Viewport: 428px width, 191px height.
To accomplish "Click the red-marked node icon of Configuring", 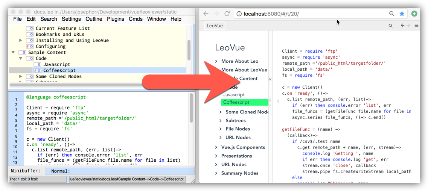I will tap(30, 46).
